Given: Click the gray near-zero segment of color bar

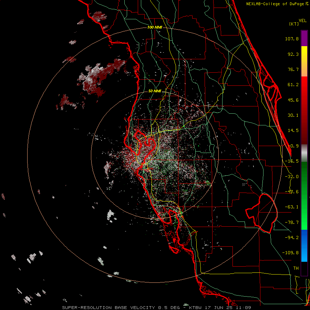Looking at the screenshot, I should pos(304,153).
